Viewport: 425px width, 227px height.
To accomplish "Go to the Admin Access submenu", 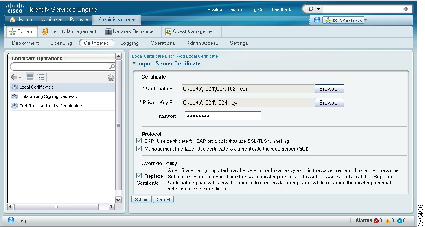I will 202,43.
